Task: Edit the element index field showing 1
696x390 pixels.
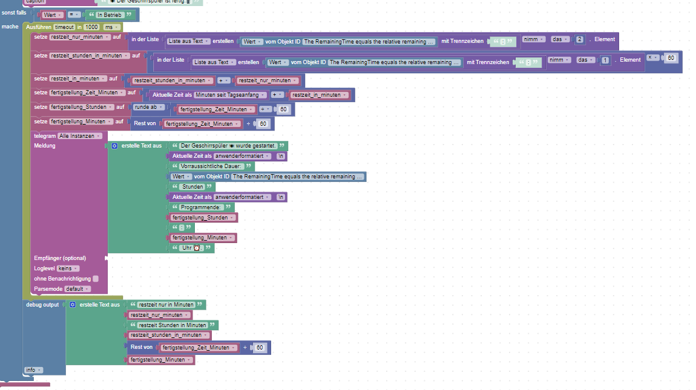Action: click(605, 60)
